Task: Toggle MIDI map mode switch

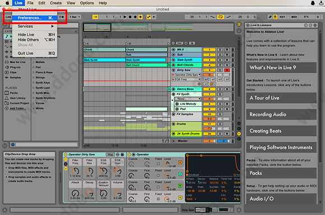Action: (x=294, y=17)
